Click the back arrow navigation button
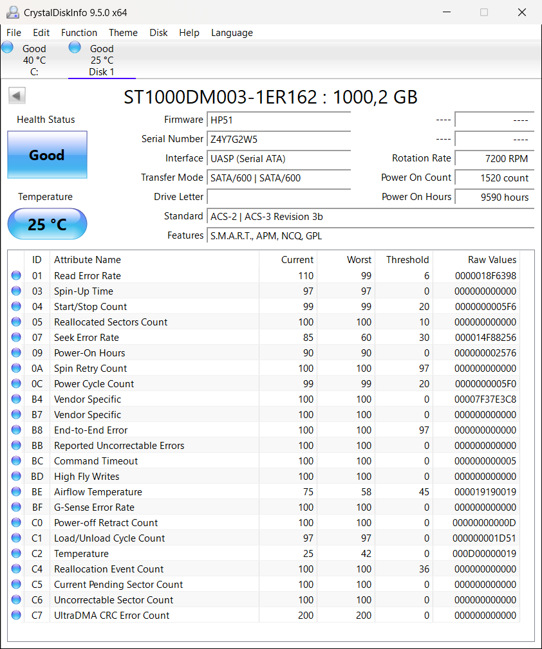 17,95
